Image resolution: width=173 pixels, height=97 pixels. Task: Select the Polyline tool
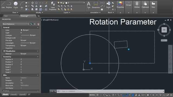(9, 5)
